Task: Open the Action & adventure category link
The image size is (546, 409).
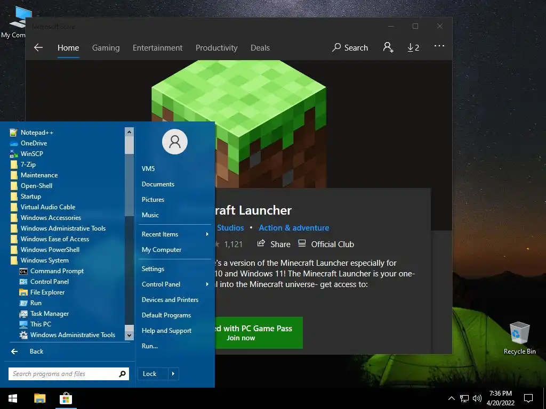Action: pos(294,228)
